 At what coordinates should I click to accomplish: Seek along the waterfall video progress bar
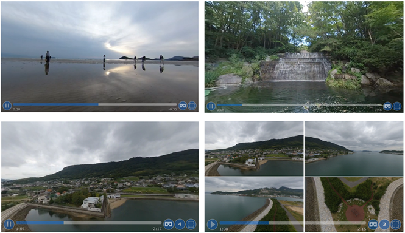pyautogui.click(x=300, y=105)
